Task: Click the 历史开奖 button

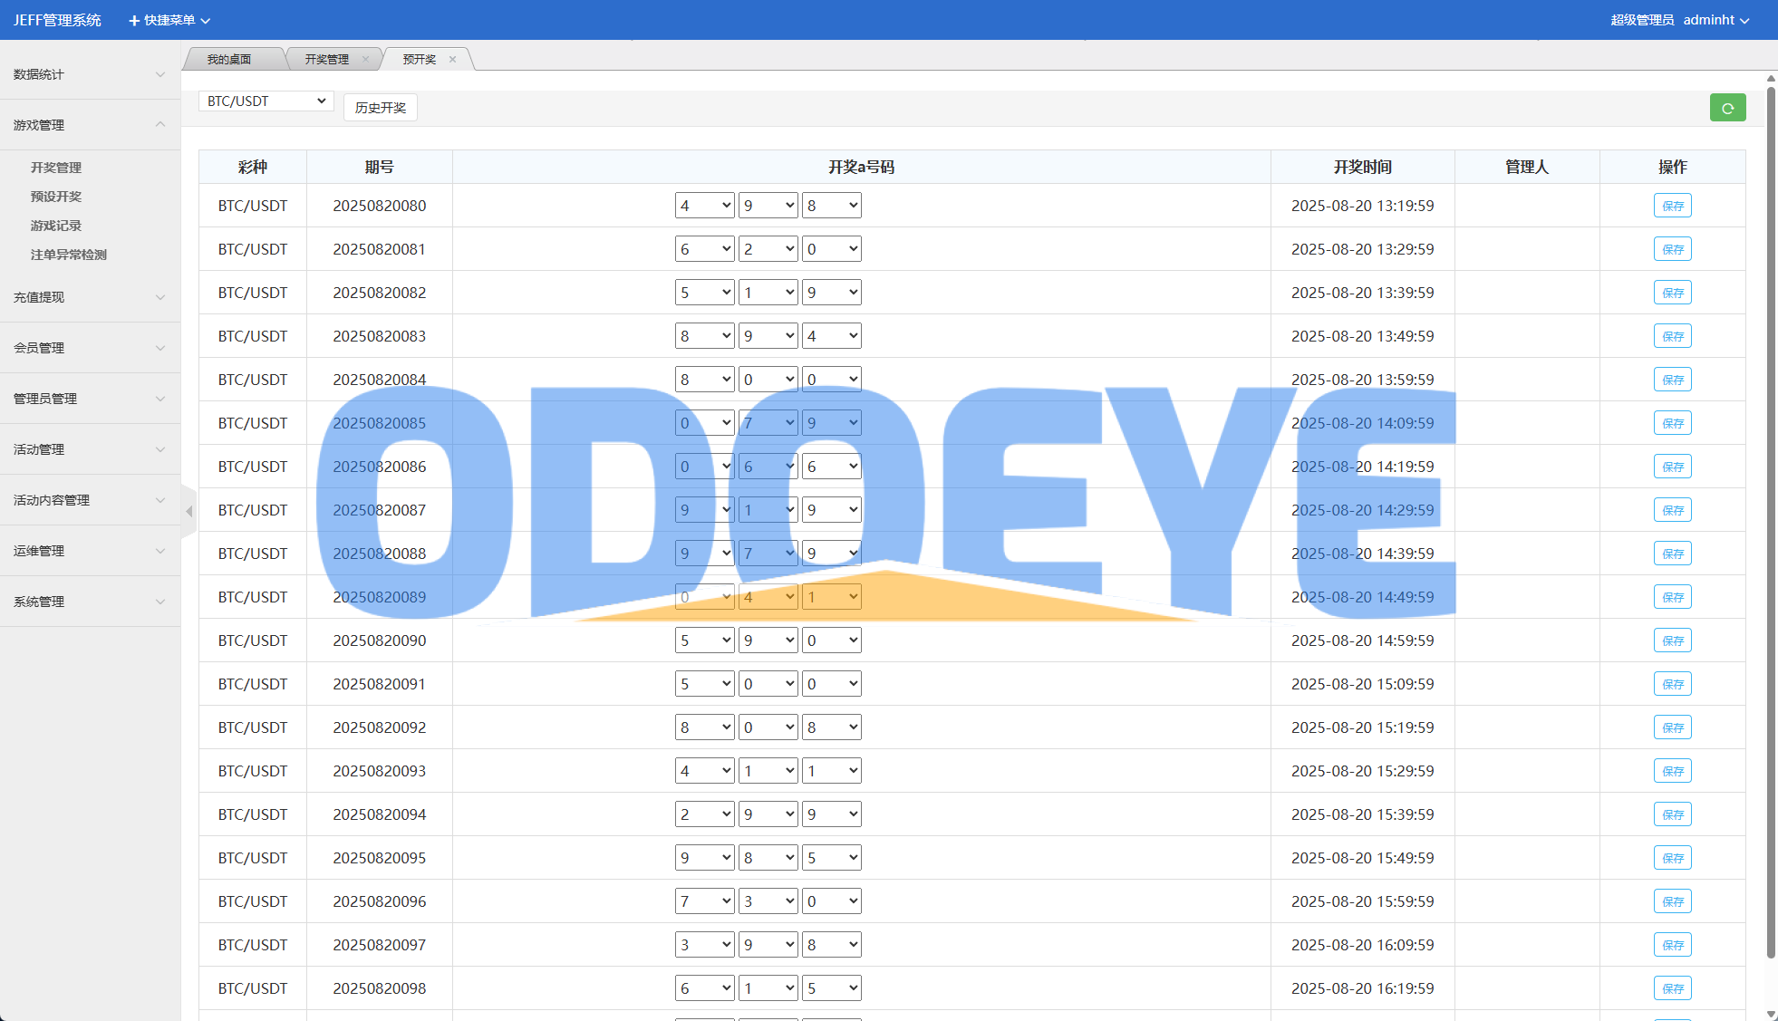Action: (381, 108)
